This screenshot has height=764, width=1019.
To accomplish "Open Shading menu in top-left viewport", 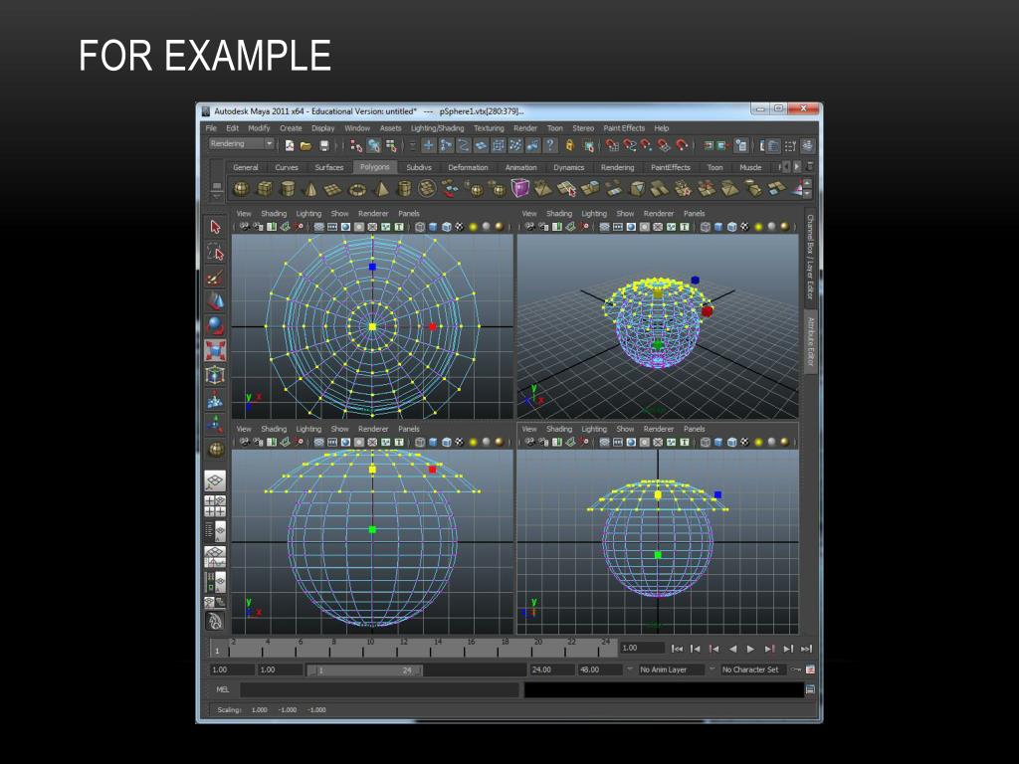I will point(274,213).
